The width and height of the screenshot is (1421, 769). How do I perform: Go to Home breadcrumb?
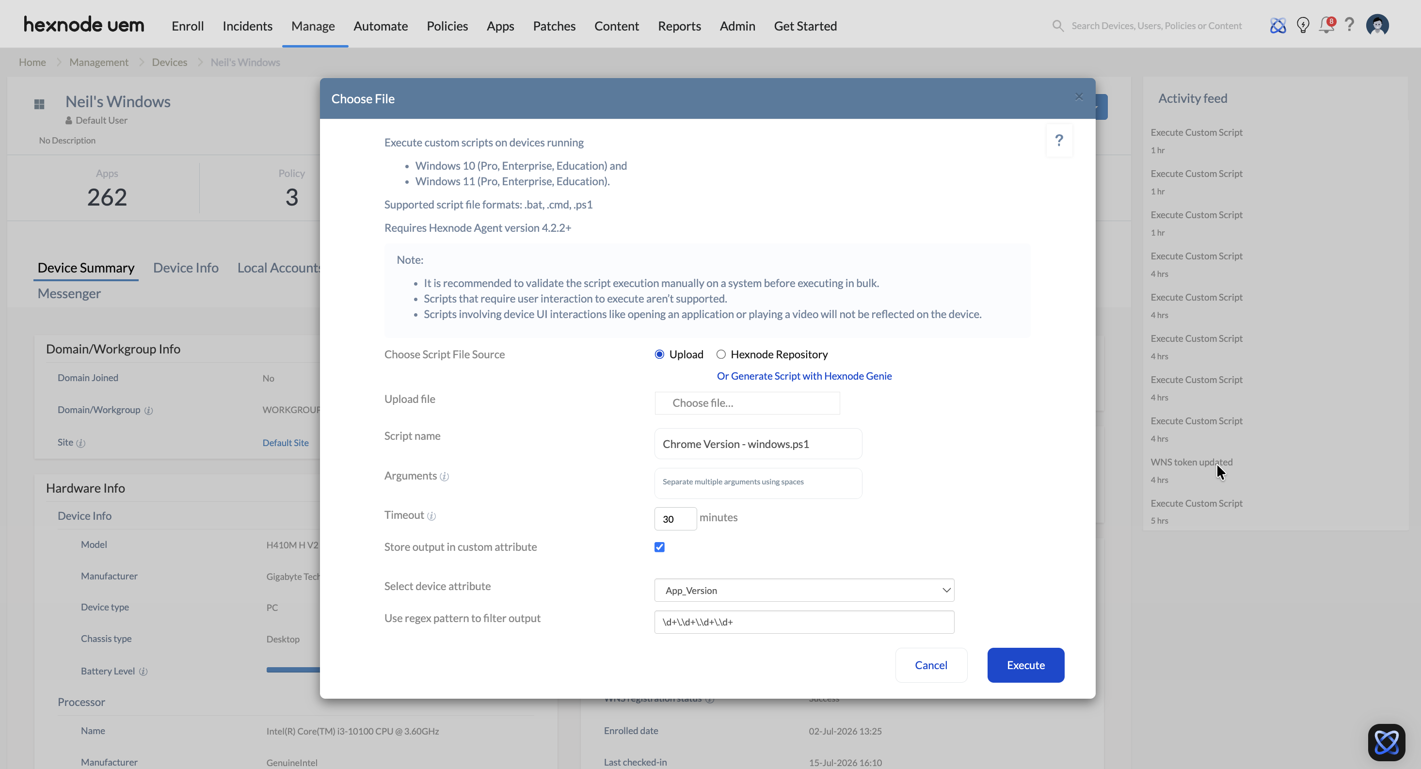pyautogui.click(x=32, y=63)
